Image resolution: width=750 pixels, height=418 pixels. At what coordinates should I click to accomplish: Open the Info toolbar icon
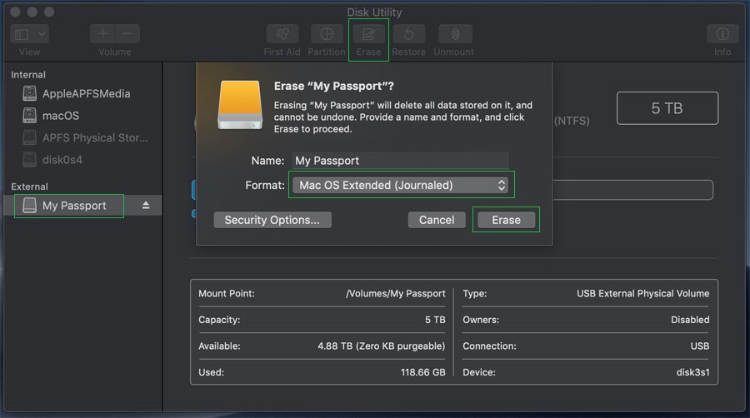click(x=722, y=34)
